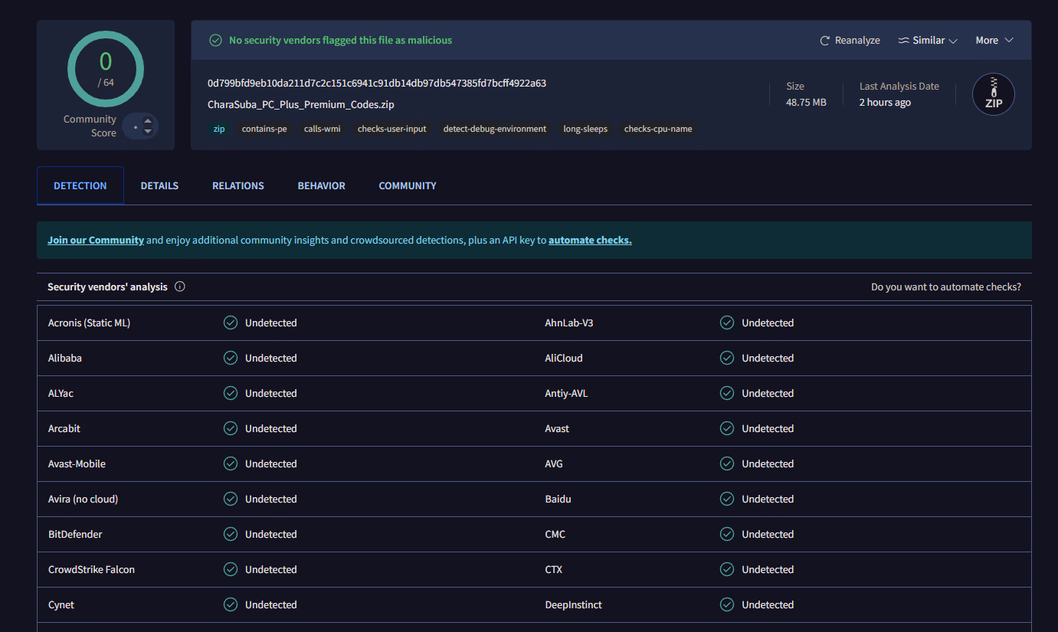1058x632 pixels.
Task: Click the AVG result check icon
Action: (x=727, y=463)
